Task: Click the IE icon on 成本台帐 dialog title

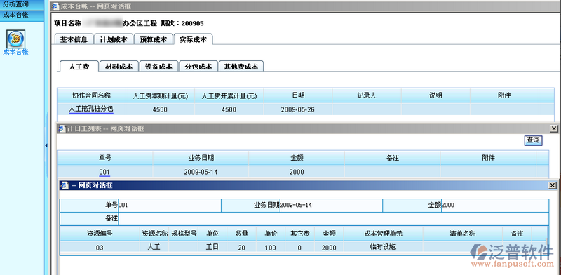Action: [x=55, y=6]
